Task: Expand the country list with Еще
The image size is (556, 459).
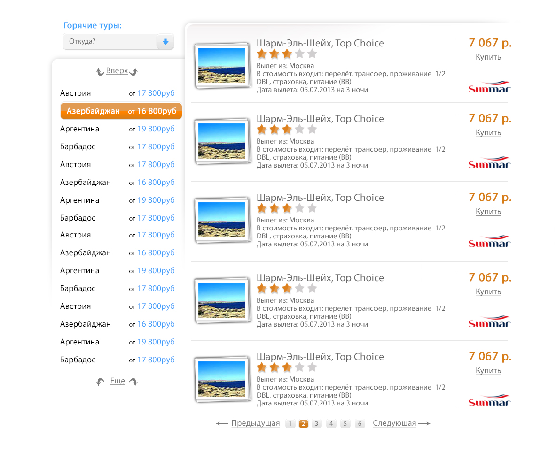Action: point(117,381)
